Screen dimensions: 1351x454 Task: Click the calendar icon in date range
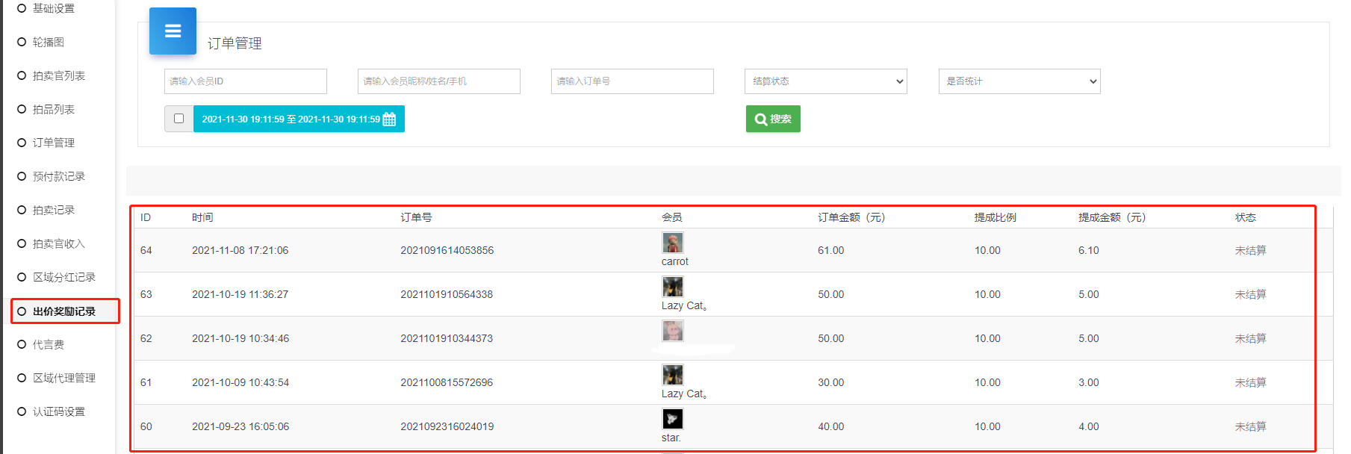tap(389, 119)
